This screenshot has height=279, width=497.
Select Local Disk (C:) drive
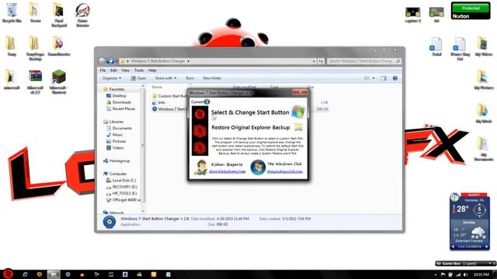[x=124, y=181]
